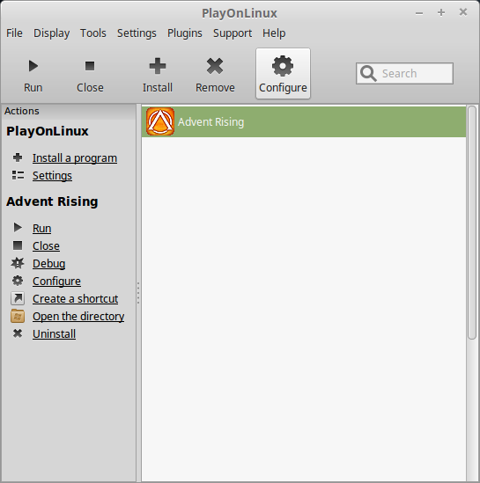Image resolution: width=480 pixels, height=483 pixels.
Task: Click the Create a shortcut arrow icon
Action: pos(18,298)
